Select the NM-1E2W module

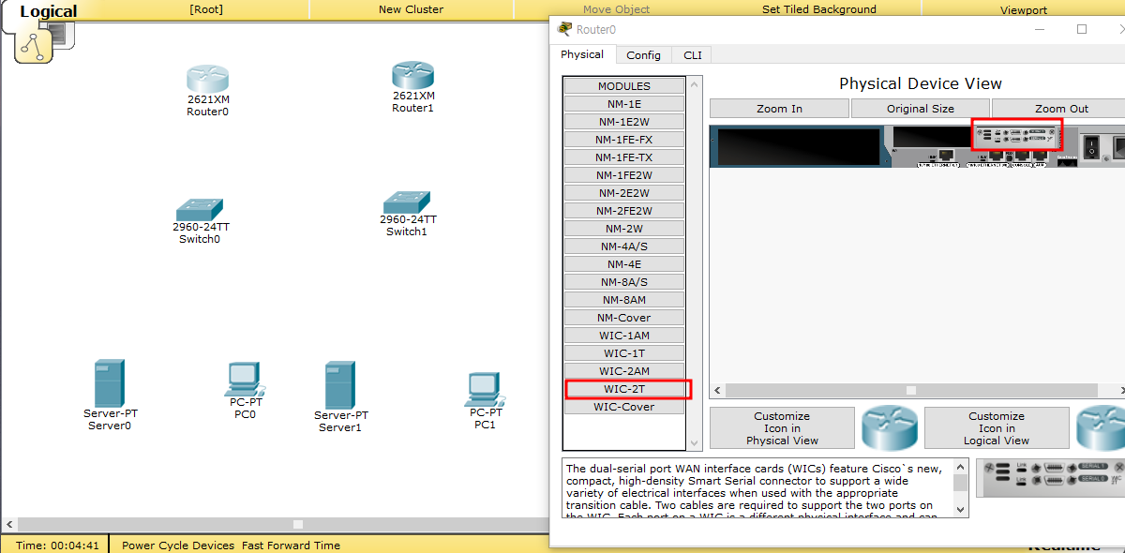624,122
